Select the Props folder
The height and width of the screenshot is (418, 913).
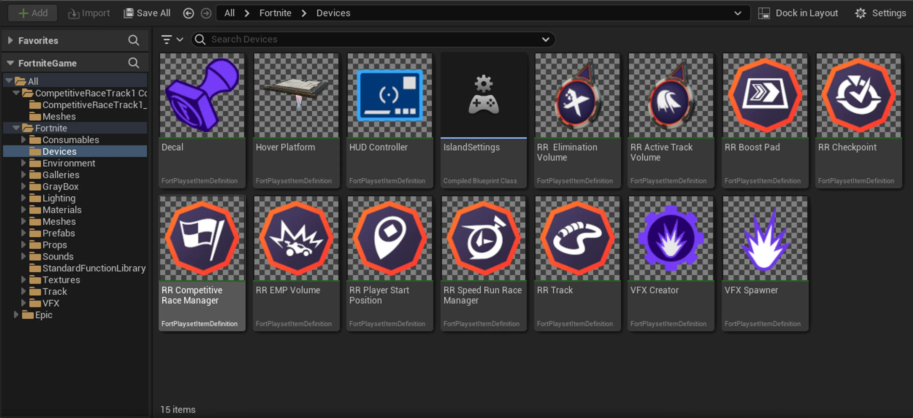pos(48,244)
